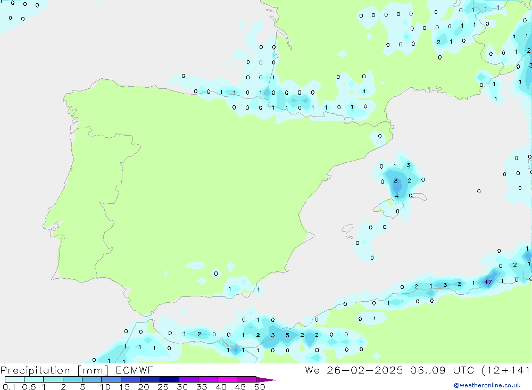
Task: Pick the 10–15 mm legend color swatch
Action: click(111, 379)
